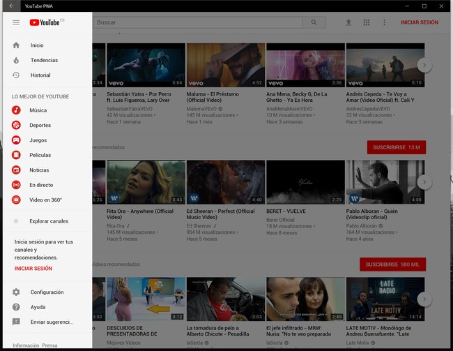Screen dimensions: 453x351
Task: Open the Explorar canales entry
Action: click(x=47, y=221)
